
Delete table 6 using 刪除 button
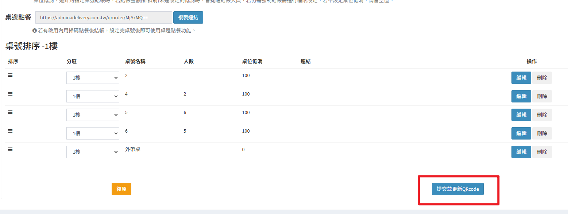point(542,133)
